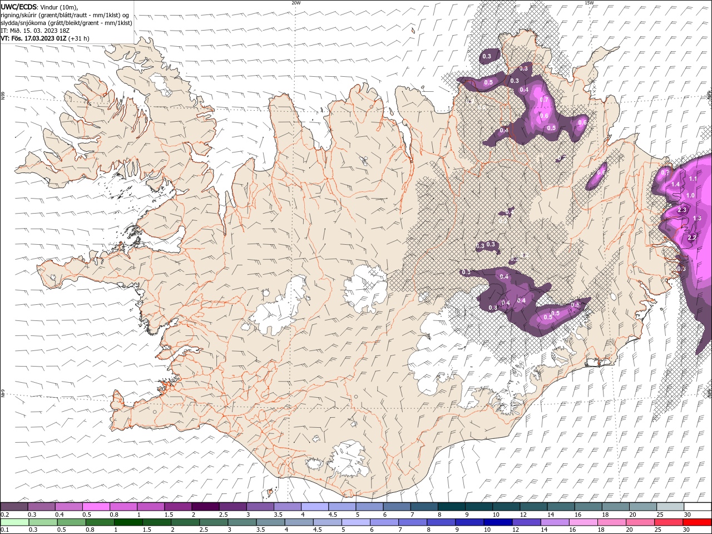Click the light gray 25–30 upper legend swatch
Viewport: 712px width, 534px height.
670,507
